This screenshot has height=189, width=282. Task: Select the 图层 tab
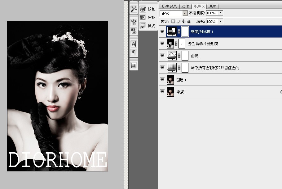197,6
